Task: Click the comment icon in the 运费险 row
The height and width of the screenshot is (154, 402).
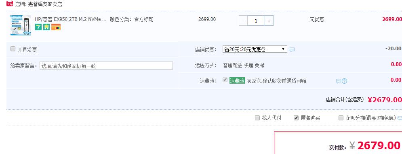Action: [x=339, y=81]
